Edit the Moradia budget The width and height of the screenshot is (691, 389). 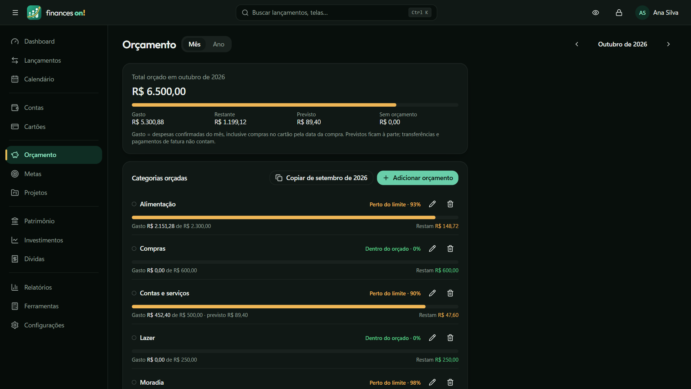point(432,382)
